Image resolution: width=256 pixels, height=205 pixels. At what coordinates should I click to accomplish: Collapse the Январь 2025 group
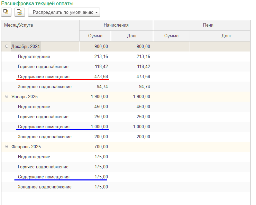pos(7,96)
